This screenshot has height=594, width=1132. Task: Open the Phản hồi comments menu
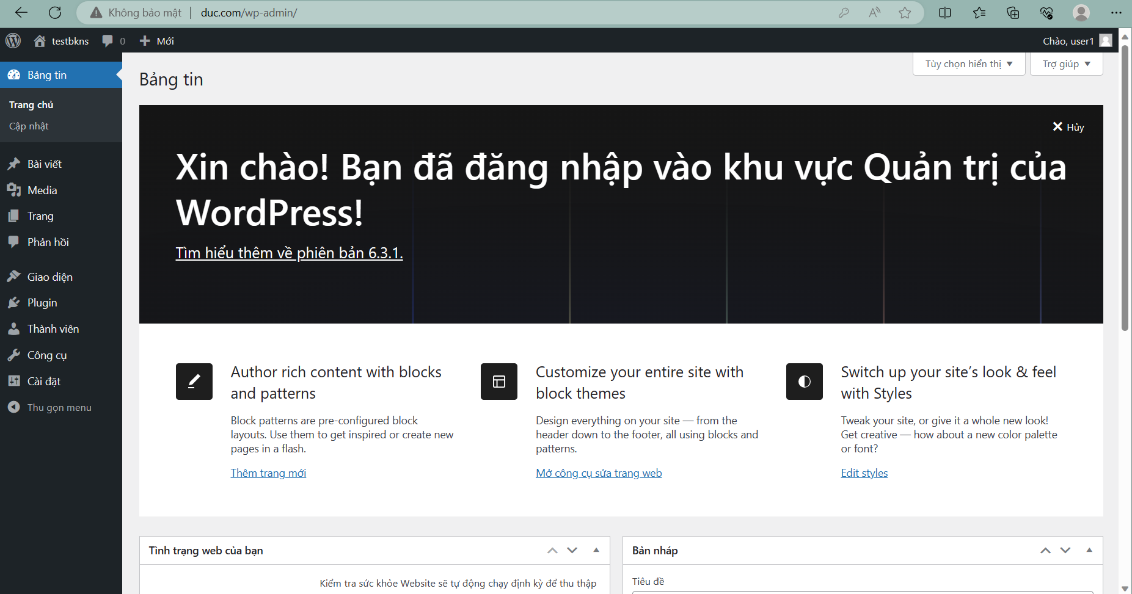tap(61, 242)
